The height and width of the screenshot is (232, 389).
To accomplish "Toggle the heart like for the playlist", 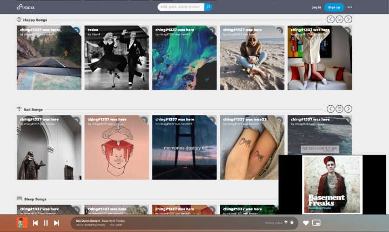I will click(306, 223).
